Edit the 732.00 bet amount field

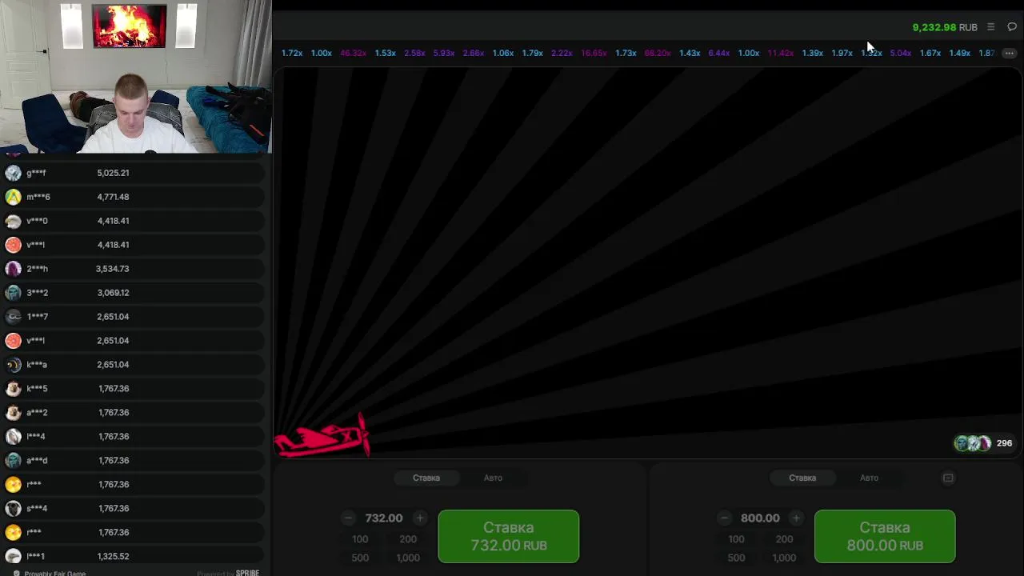click(384, 518)
